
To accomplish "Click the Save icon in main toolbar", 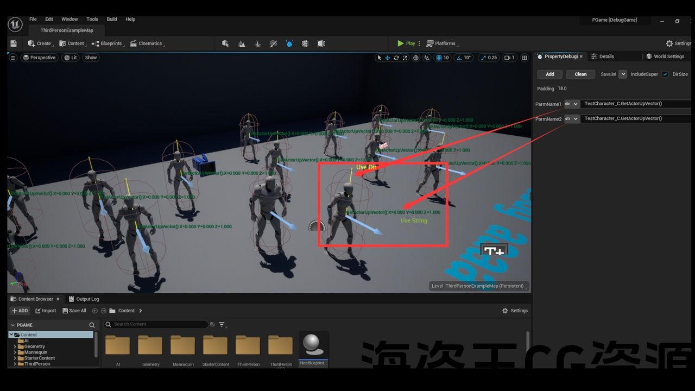I will [x=14, y=43].
